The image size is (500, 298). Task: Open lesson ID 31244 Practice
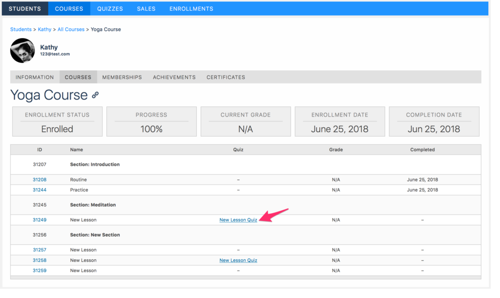pos(40,190)
